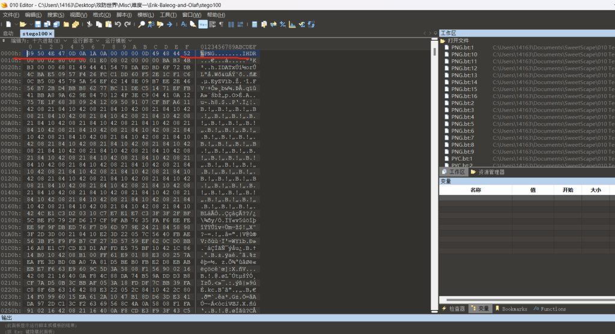The width and height of the screenshot is (615, 334).
Task: Toggle the show whitespace pilcrow icon
Action: point(221,25)
